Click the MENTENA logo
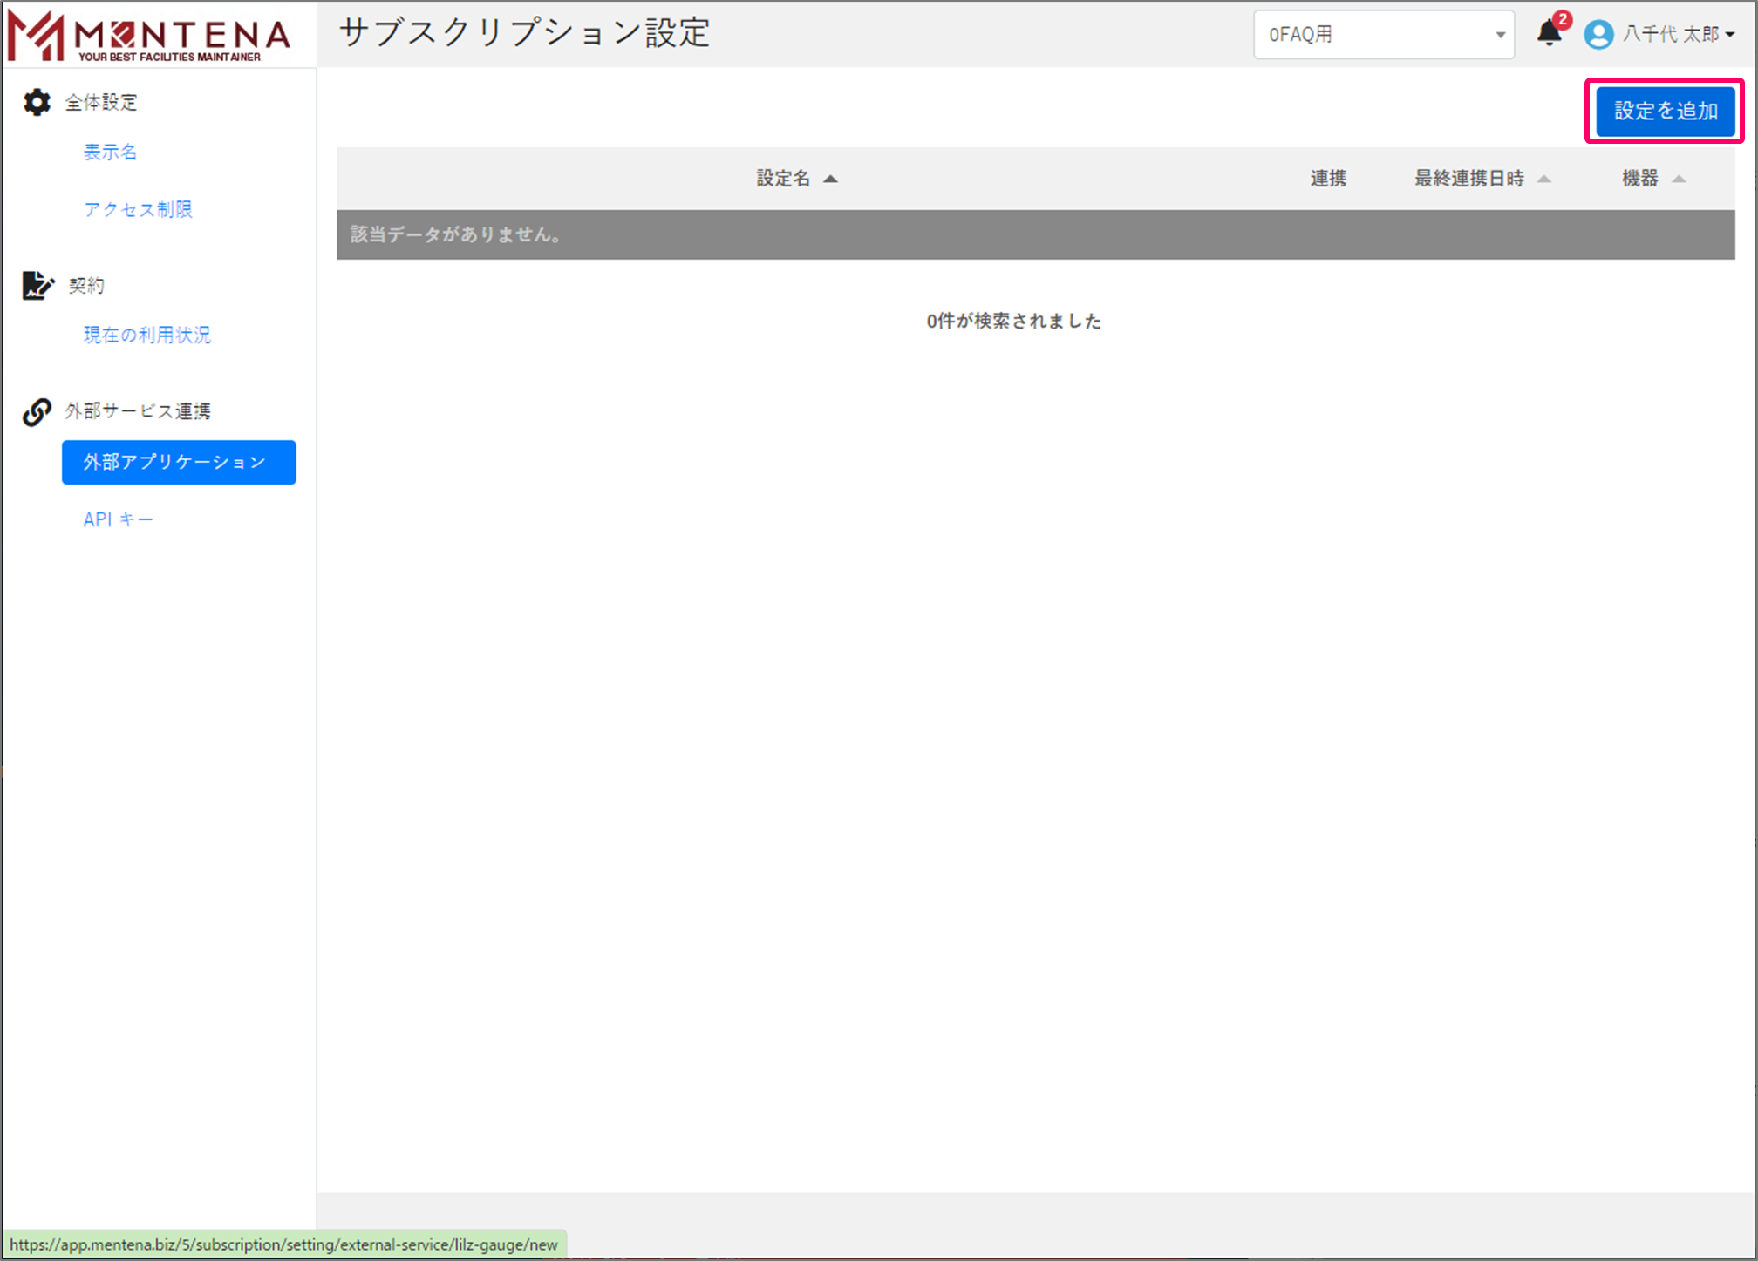 coord(150,37)
